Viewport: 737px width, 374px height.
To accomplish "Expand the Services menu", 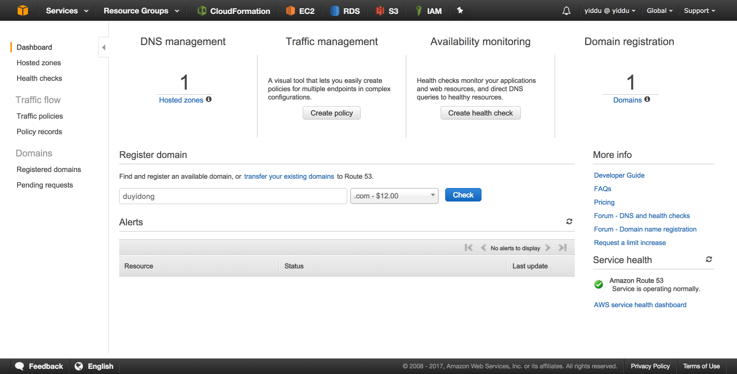I will (67, 11).
